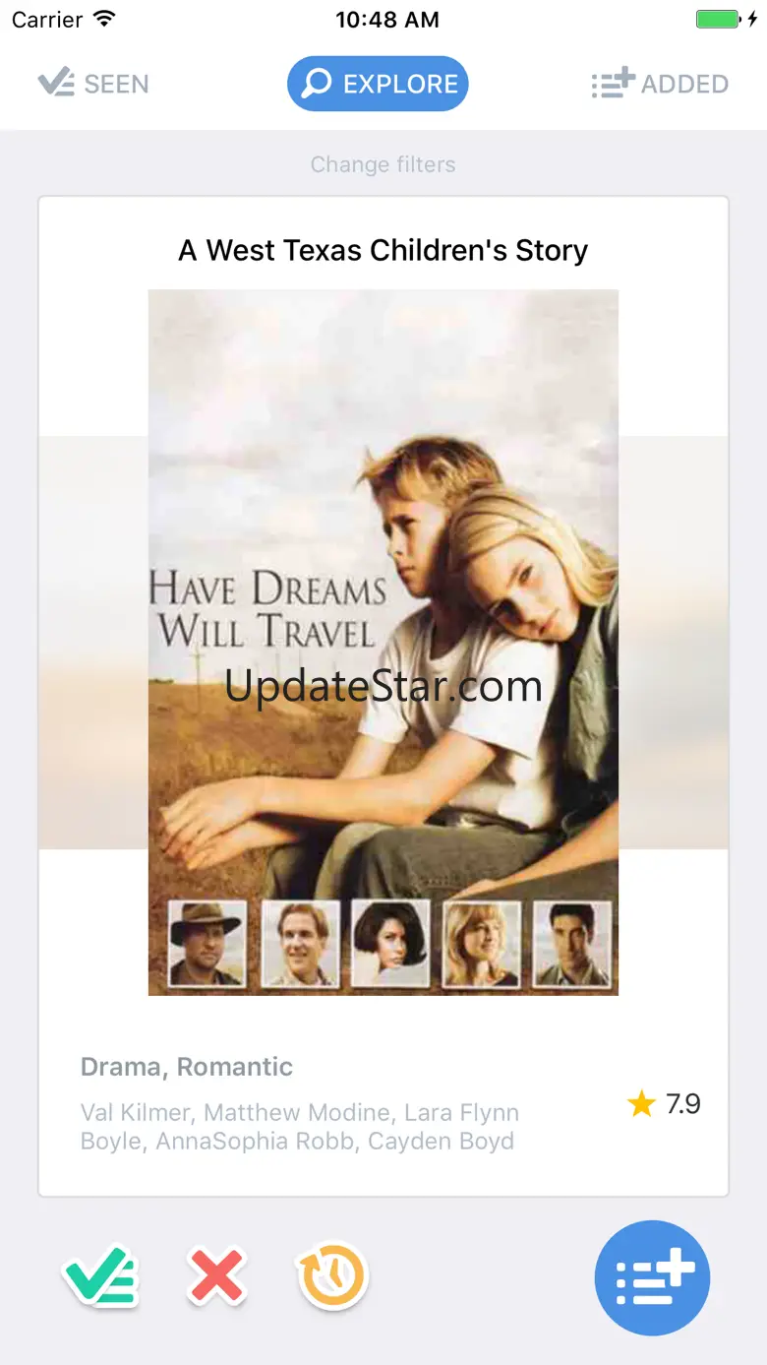Tap the Wi-Fi icon in status bar
Image resolution: width=767 pixels, height=1365 pixels.
tap(104, 19)
